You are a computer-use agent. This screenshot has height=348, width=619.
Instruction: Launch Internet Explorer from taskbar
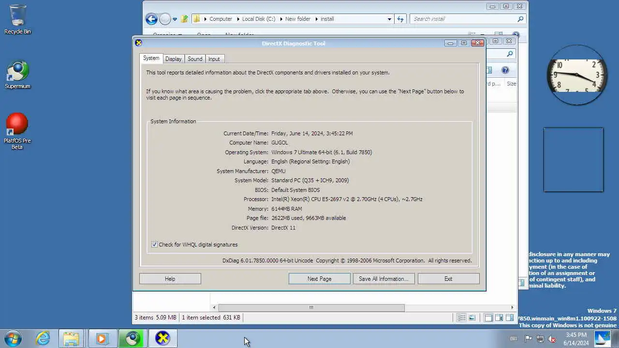[43, 338]
